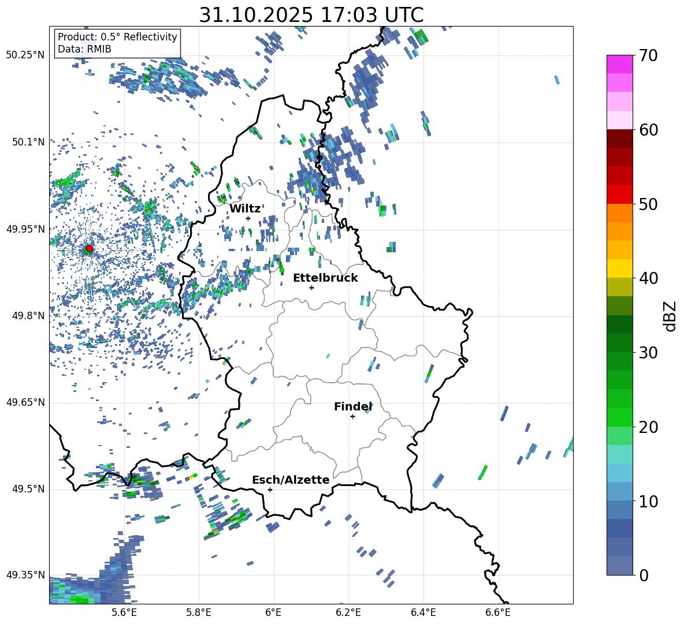Click the 20 tick on colorbar
684x624 pixels.
click(648, 427)
